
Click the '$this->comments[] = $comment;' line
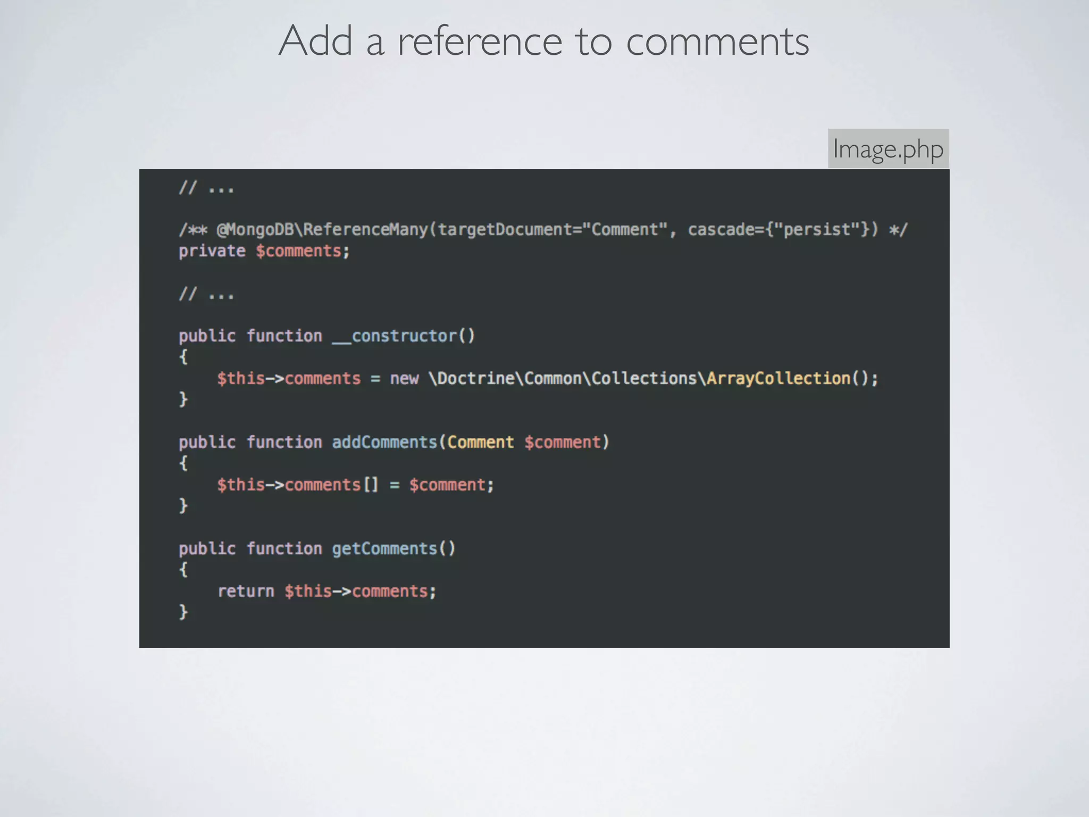[356, 485]
